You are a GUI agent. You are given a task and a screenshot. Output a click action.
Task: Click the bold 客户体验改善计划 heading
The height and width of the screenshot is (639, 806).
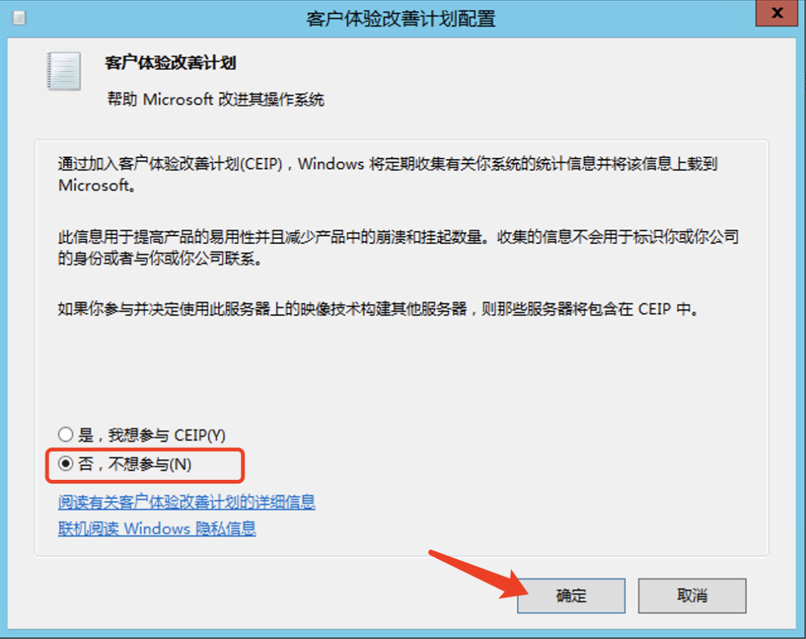(170, 63)
